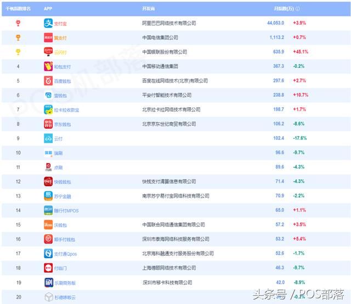Select developer 中国移动通信集团
351x304 pixels.
160,67
